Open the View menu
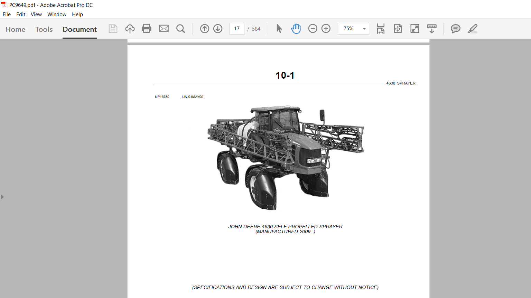Screen dimensions: 531x298 pyautogui.click(x=36, y=14)
